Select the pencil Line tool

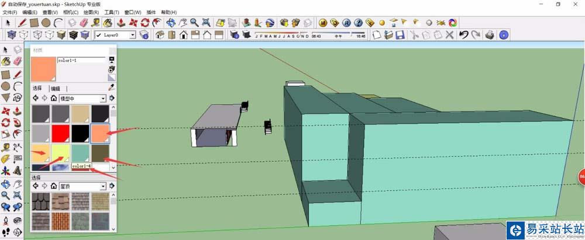tap(22, 23)
